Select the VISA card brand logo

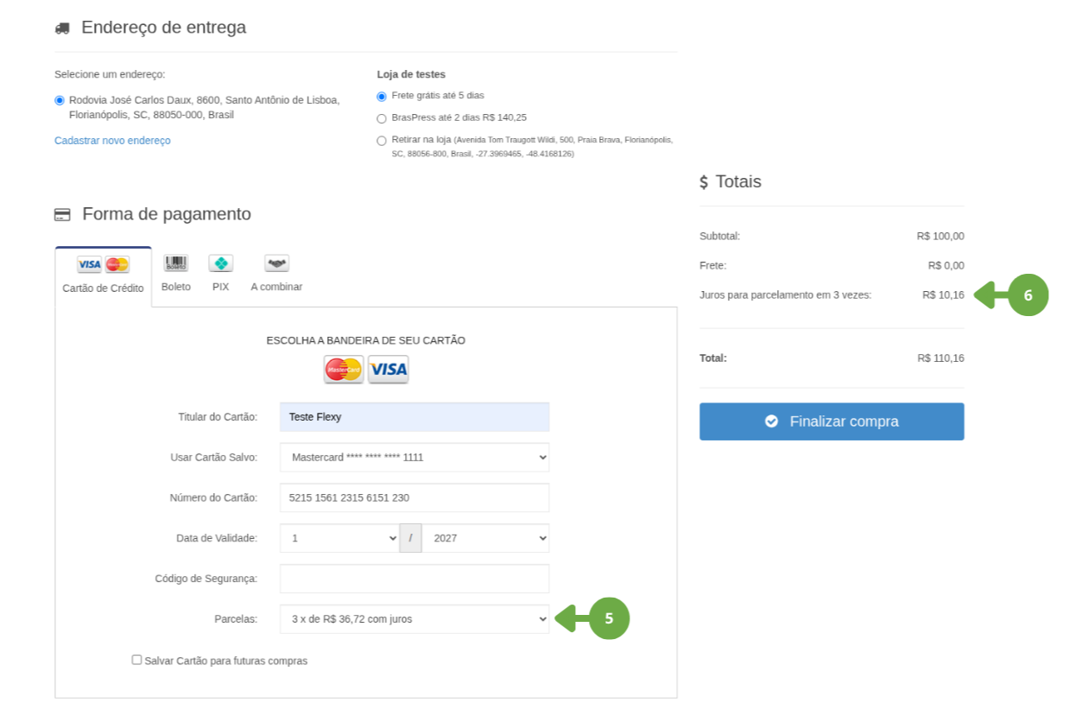coord(389,370)
